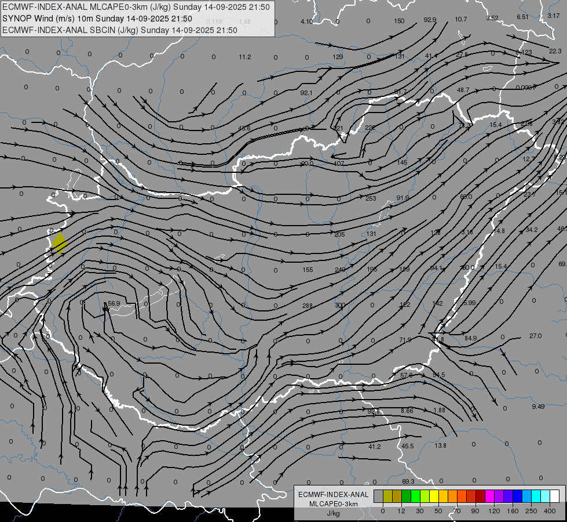The height and width of the screenshot is (522, 567).
Task: Click the legend scale label 160
Action: 513,511
